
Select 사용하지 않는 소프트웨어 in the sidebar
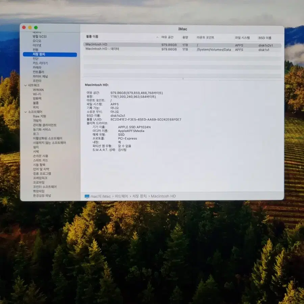(49, 143)
